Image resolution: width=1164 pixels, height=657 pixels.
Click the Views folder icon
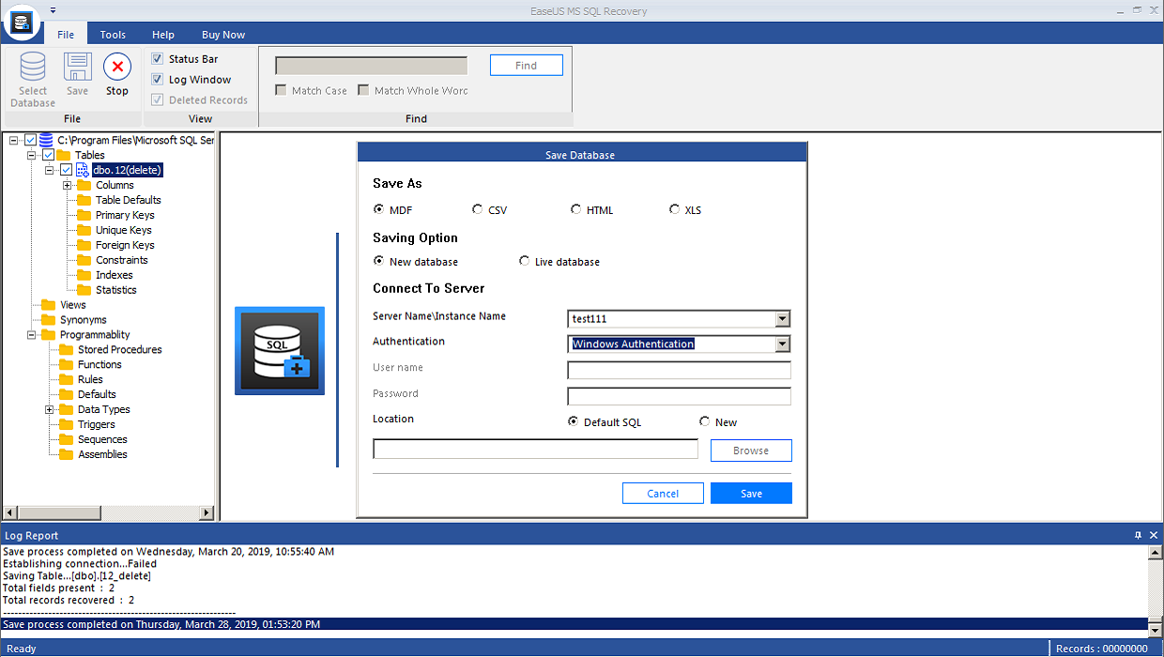pyautogui.click(x=49, y=305)
